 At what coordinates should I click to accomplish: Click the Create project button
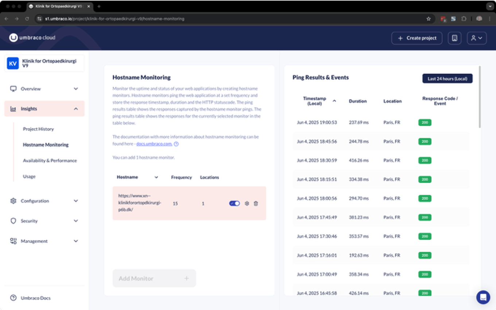[417, 38]
